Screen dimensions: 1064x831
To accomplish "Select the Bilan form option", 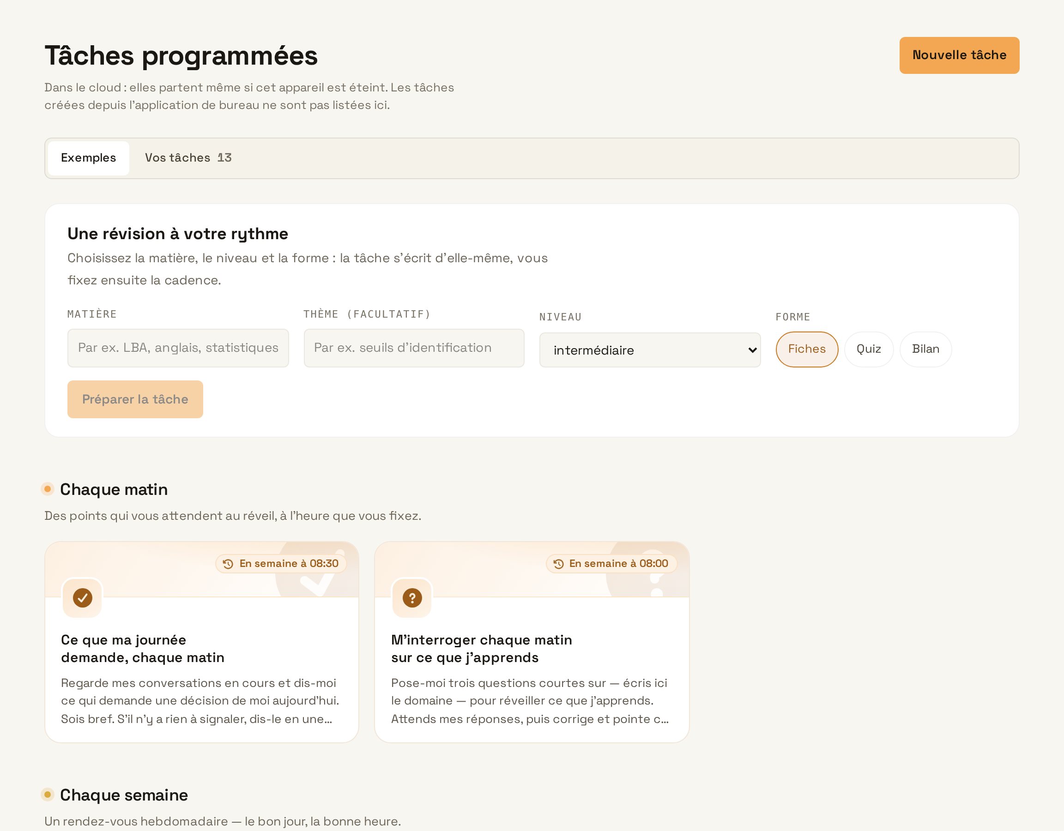I will [x=925, y=349].
